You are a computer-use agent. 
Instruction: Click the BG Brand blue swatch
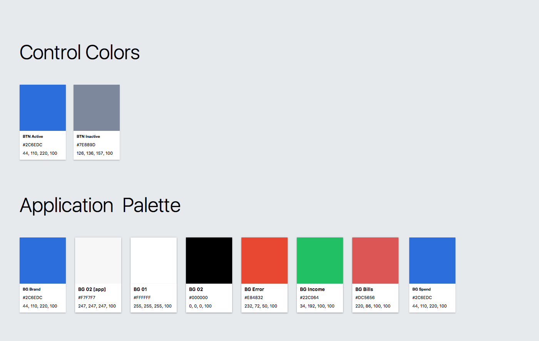point(43,261)
